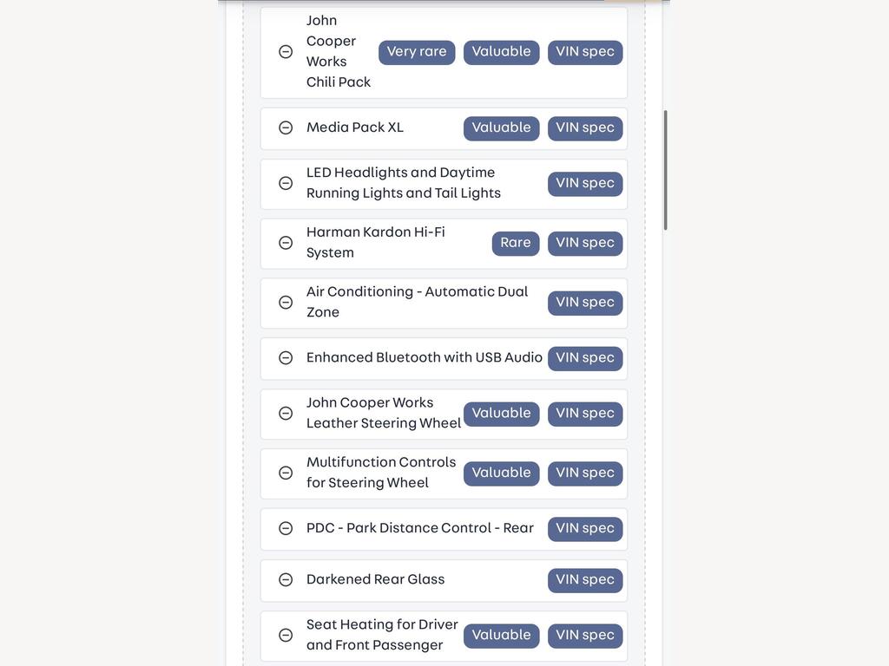The height and width of the screenshot is (666, 889).
Task: Click Enhanced Bluetooth with USB Audio minus icon
Action: pyautogui.click(x=286, y=357)
